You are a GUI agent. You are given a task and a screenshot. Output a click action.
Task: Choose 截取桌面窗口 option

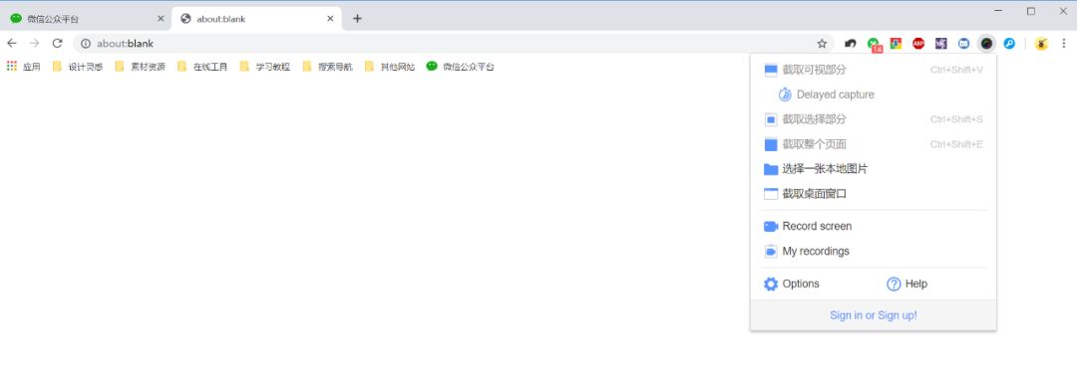point(873,194)
